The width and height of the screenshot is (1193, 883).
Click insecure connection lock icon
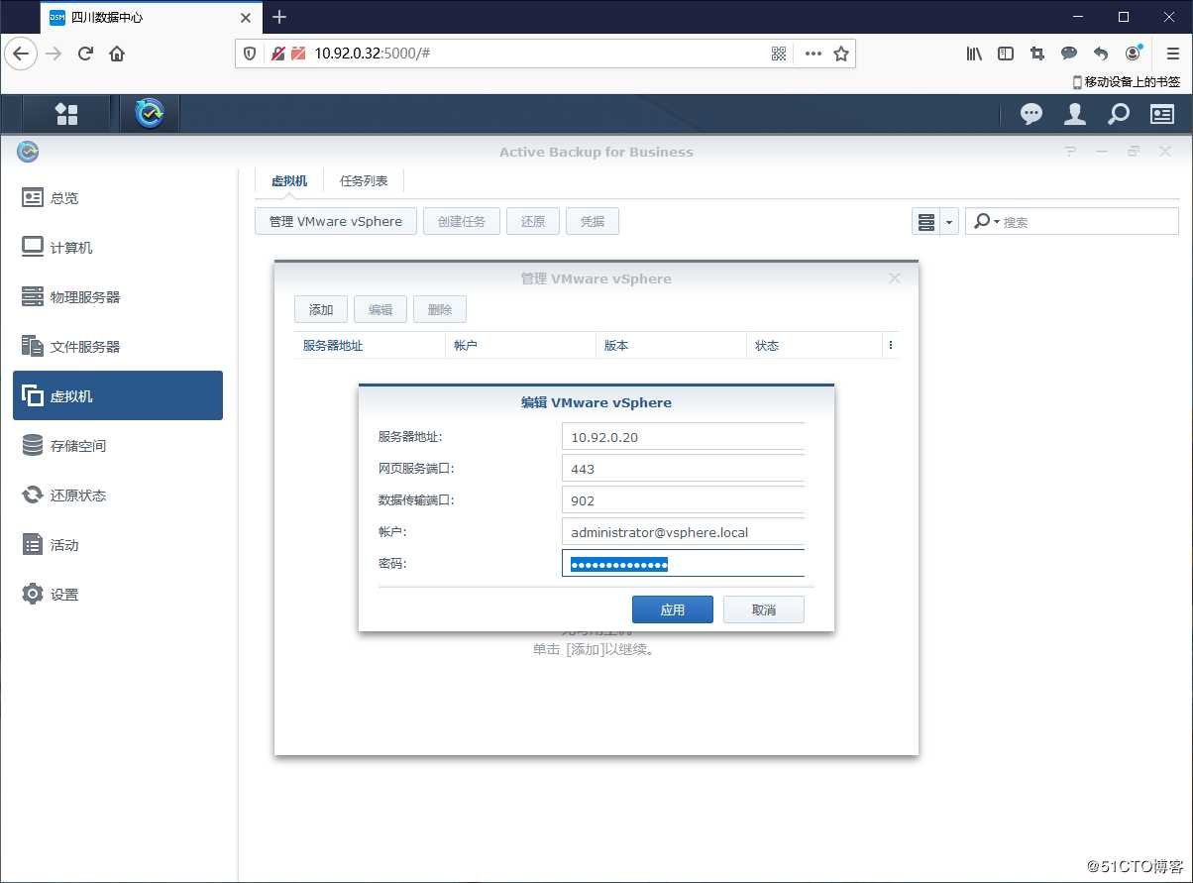click(278, 54)
